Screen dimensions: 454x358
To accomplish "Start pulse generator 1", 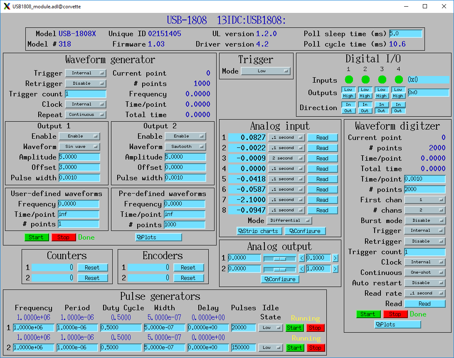I will (x=295, y=328).
